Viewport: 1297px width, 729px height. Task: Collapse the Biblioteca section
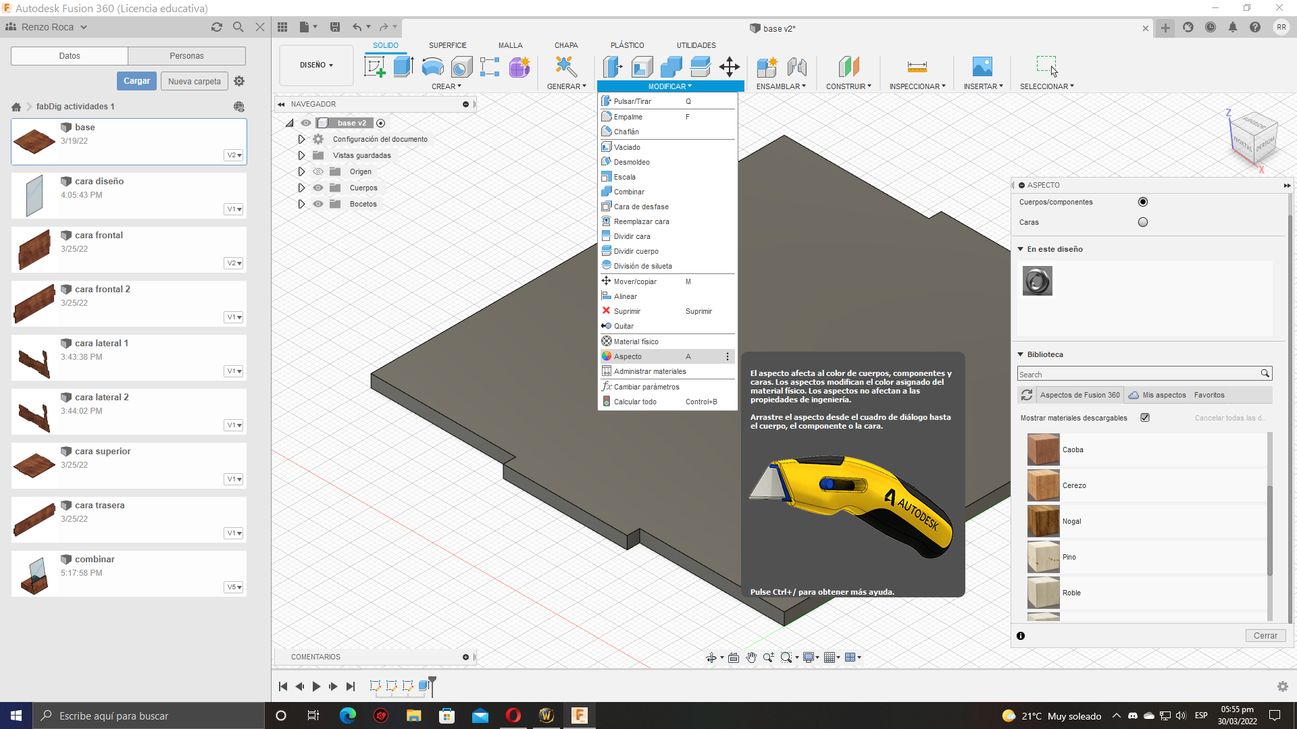[x=1021, y=354]
